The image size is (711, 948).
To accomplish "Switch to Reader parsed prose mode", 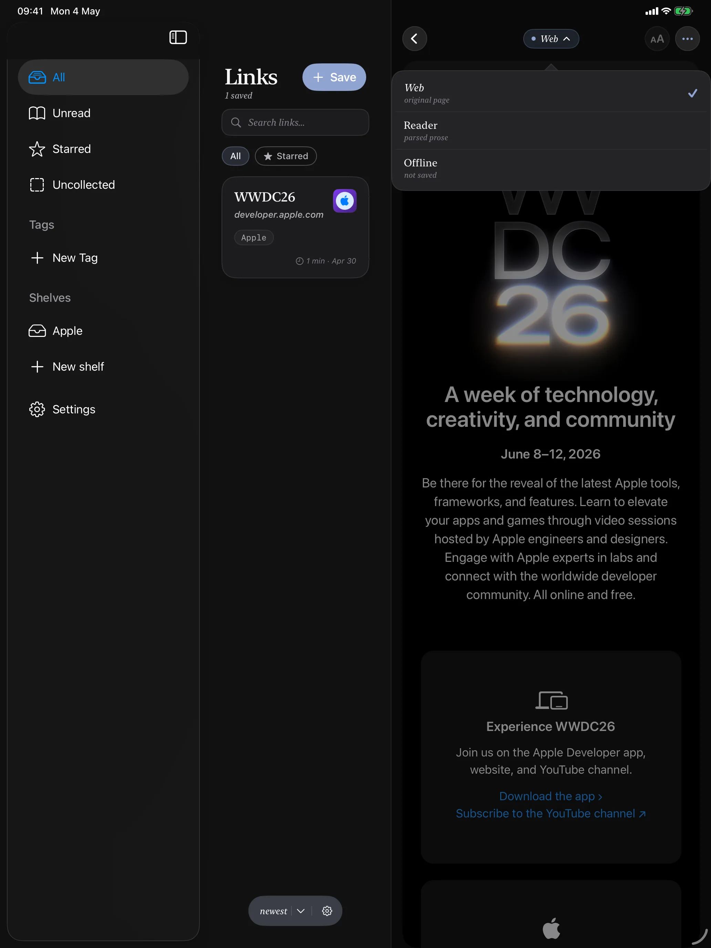I will (551, 131).
